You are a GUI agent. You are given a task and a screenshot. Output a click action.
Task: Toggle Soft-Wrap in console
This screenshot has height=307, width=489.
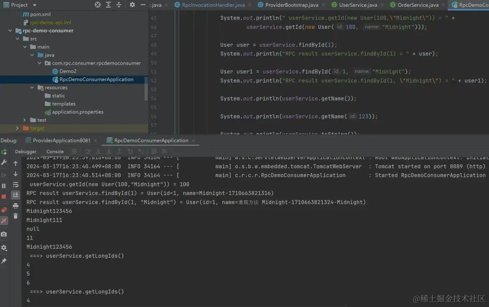[15, 184]
